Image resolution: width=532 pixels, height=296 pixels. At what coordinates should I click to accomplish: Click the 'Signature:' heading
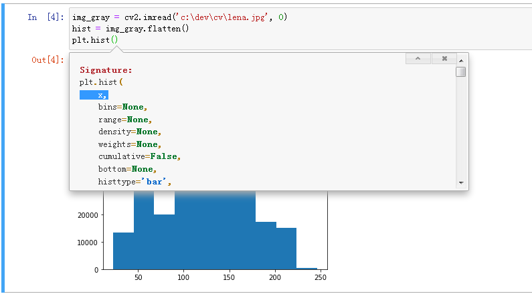[106, 70]
